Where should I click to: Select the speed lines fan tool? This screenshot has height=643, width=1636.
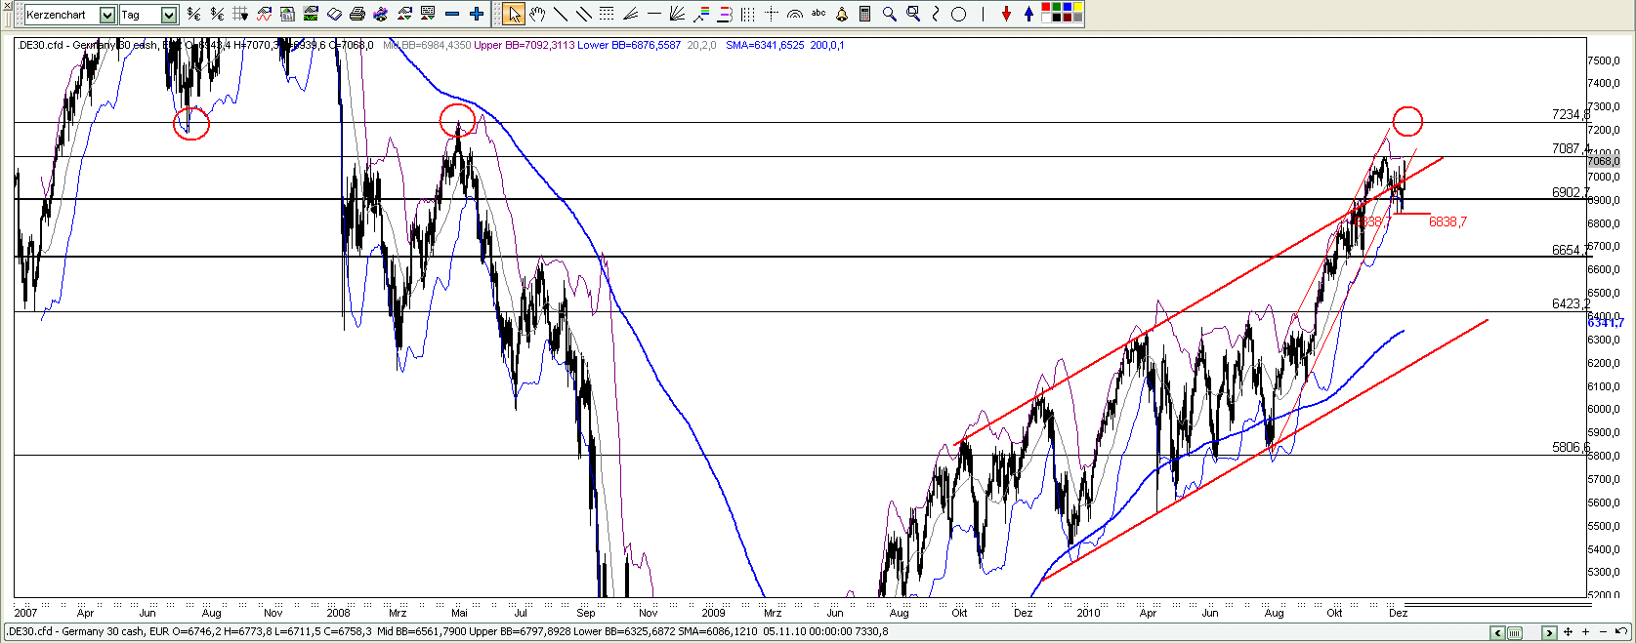pos(630,14)
